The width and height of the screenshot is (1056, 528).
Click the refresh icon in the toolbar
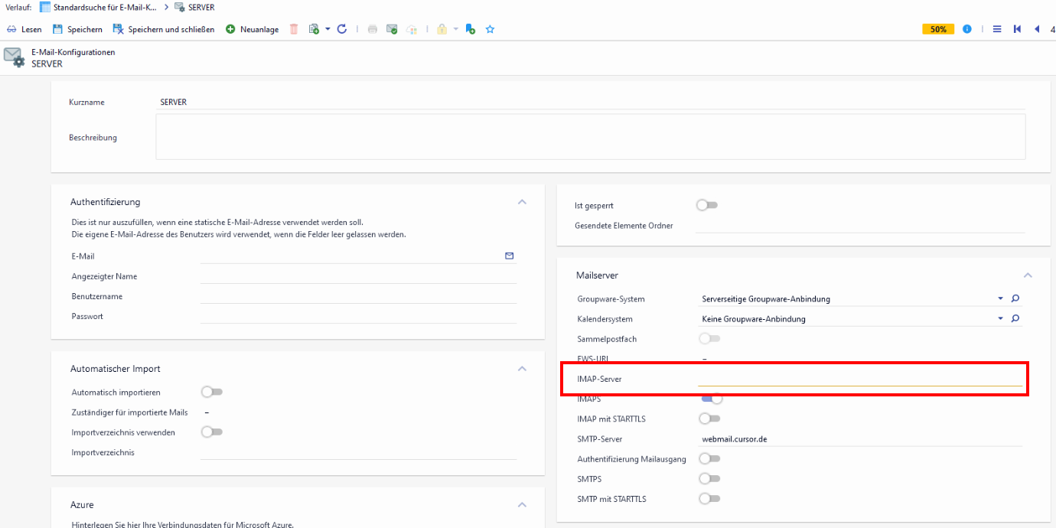[x=342, y=29]
